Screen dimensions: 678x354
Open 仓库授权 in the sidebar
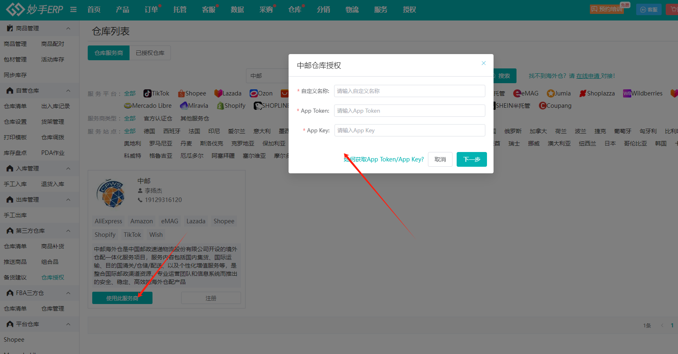click(x=53, y=277)
